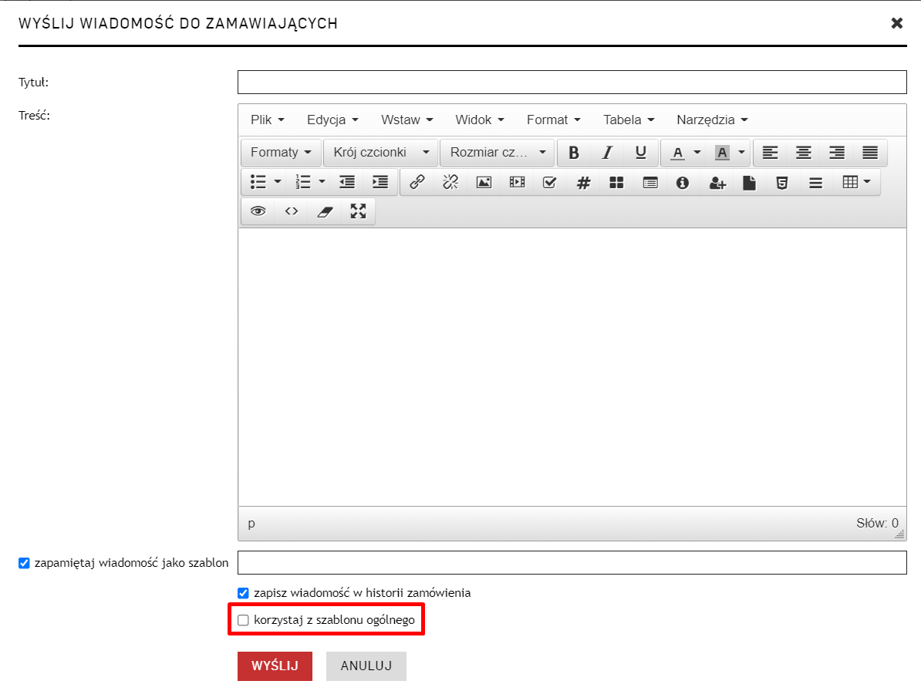The image size is (921, 691).
Task: Click the insert link icon
Action: (x=417, y=183)
